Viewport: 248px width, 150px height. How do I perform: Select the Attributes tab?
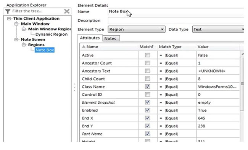(x=90, y=38)
